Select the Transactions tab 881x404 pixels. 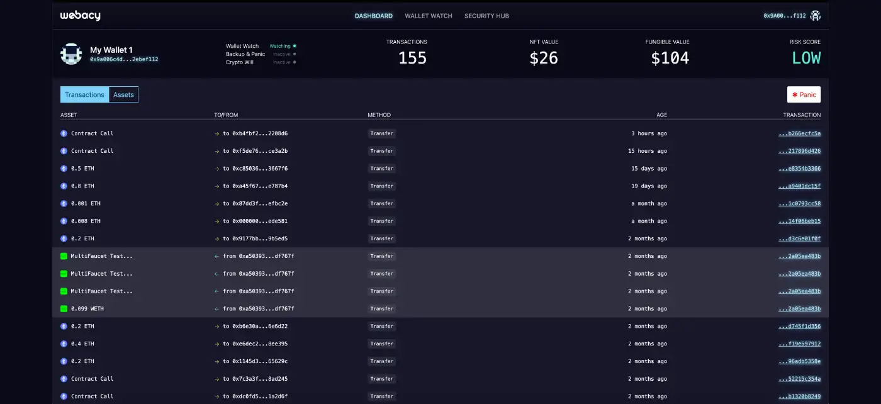84,95
